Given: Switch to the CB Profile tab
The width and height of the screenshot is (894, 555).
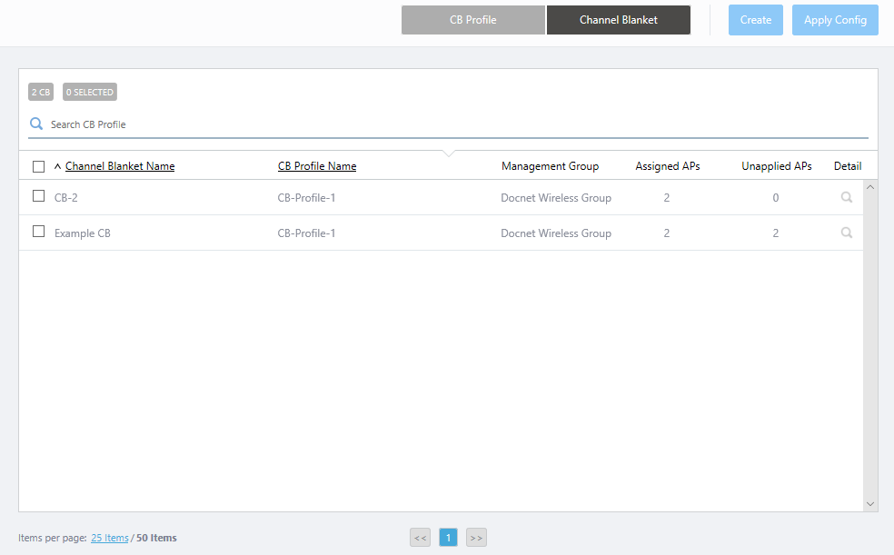Looking at the screenshot, I should pyautogui.click(x=472, y=20).
